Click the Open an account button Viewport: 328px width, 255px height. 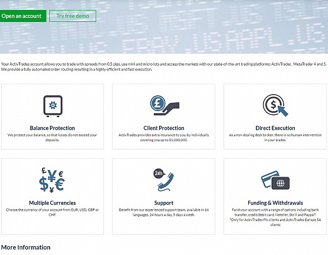click(x=23, y=16)
